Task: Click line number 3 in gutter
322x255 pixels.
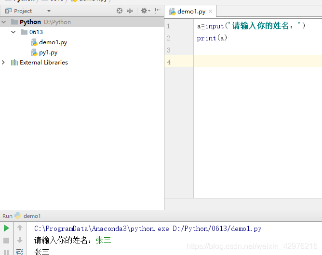Action: (x=169, y=50)
